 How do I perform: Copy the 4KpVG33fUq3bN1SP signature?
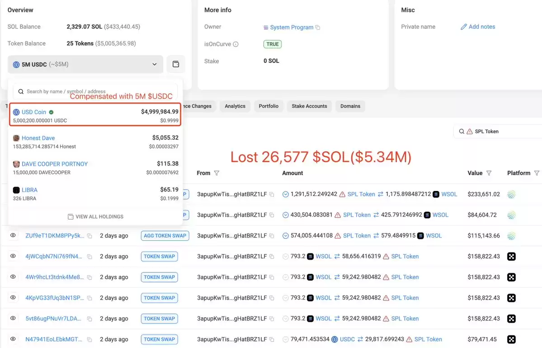(x=90, y=298)
